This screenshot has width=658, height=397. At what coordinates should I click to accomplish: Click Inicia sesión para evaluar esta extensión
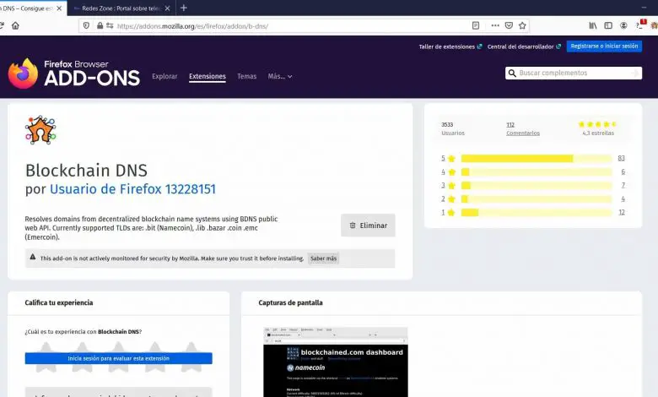pyautogui.click(x=118, y=358)
